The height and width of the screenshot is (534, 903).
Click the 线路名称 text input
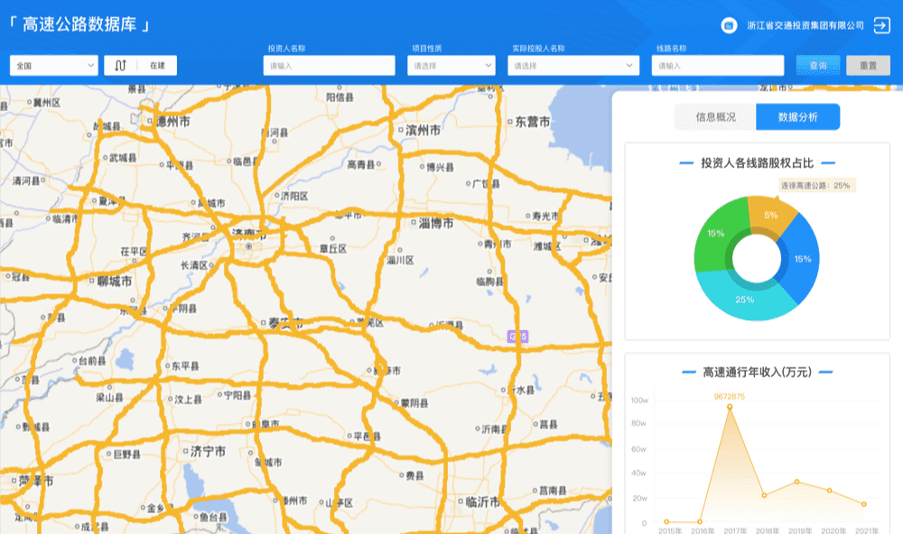coord(717,65)
